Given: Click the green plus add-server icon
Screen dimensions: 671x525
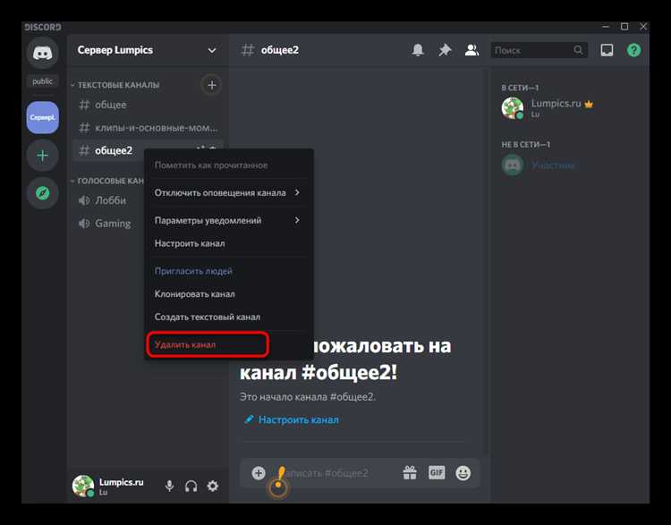Looking at the screenshot, I should [x=42, y=156].
